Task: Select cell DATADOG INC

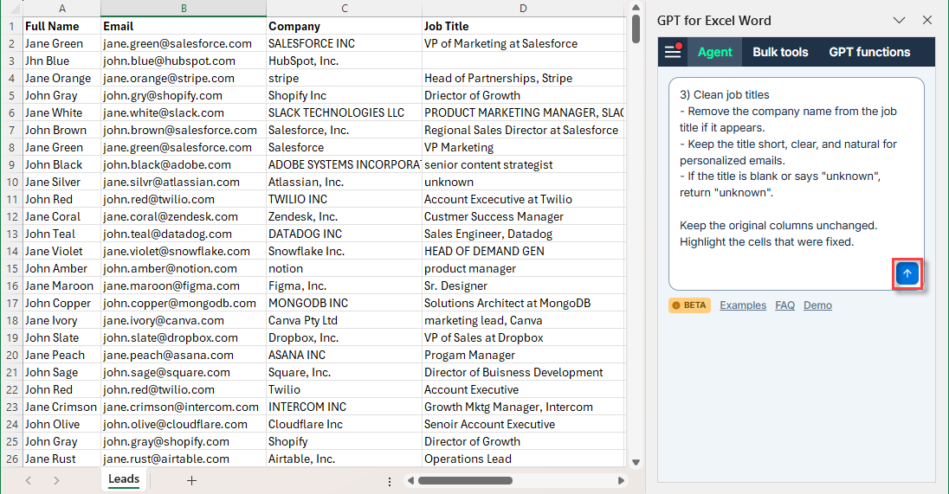Action: (345, 234)
